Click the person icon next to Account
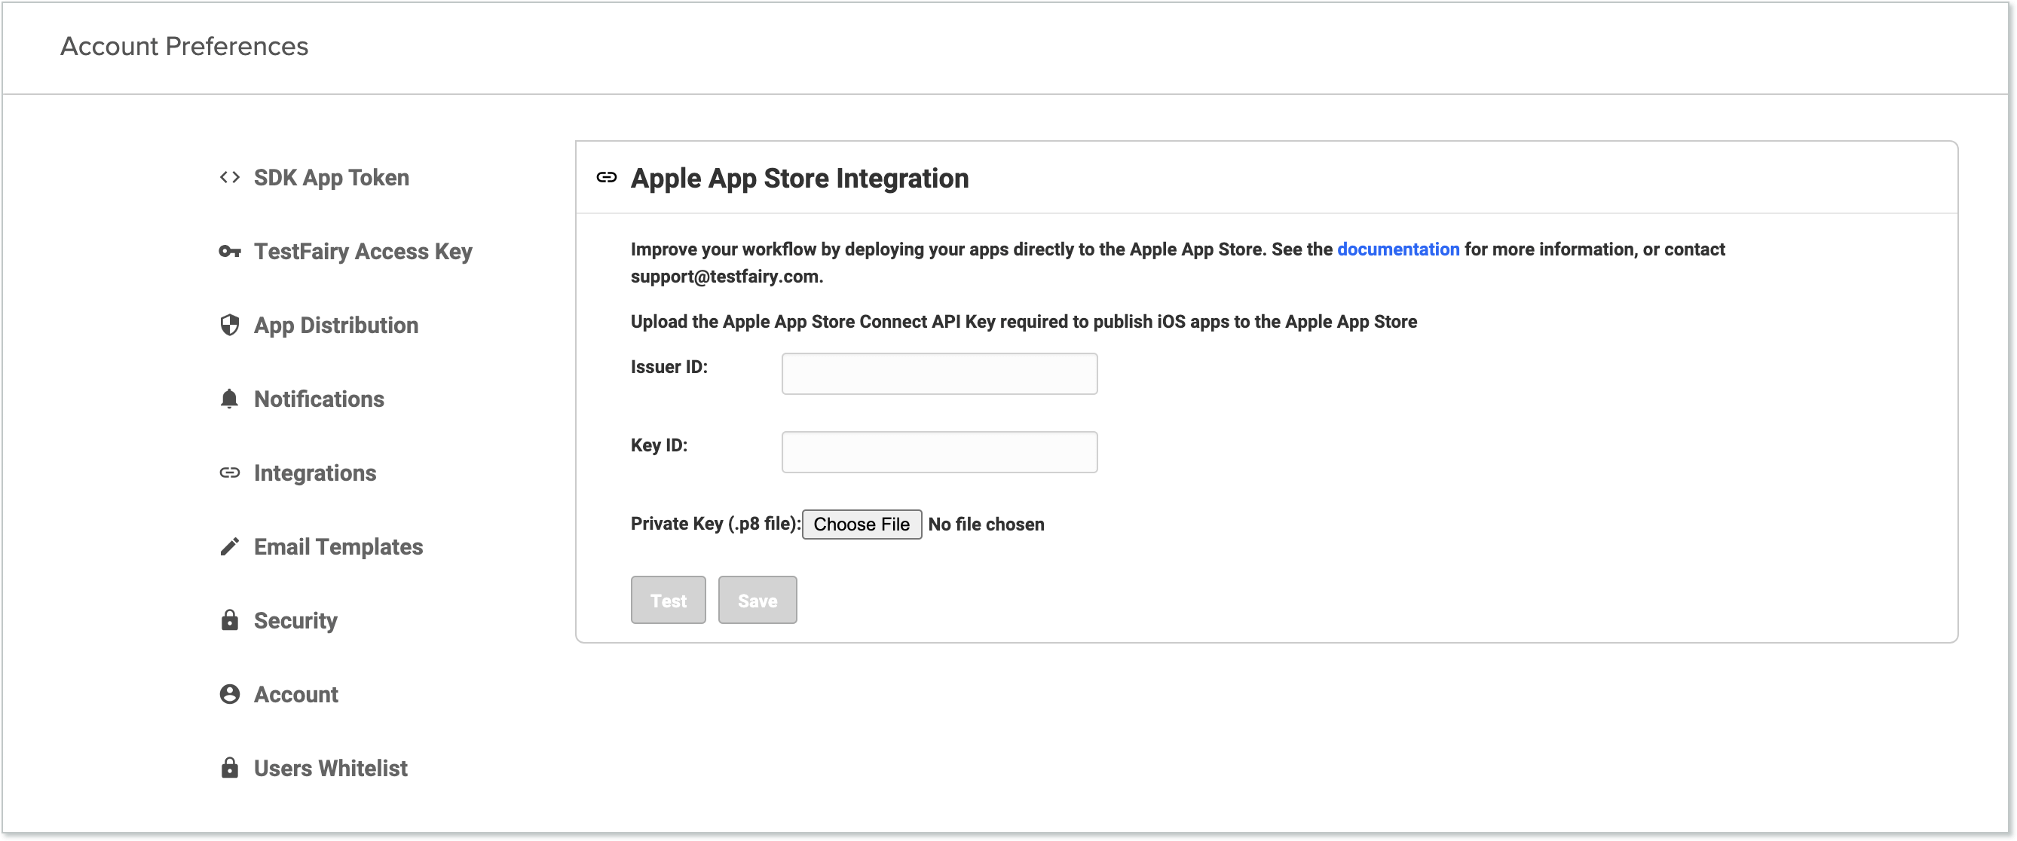Viewport: 2017px width, 841px height. coord(229,694)
